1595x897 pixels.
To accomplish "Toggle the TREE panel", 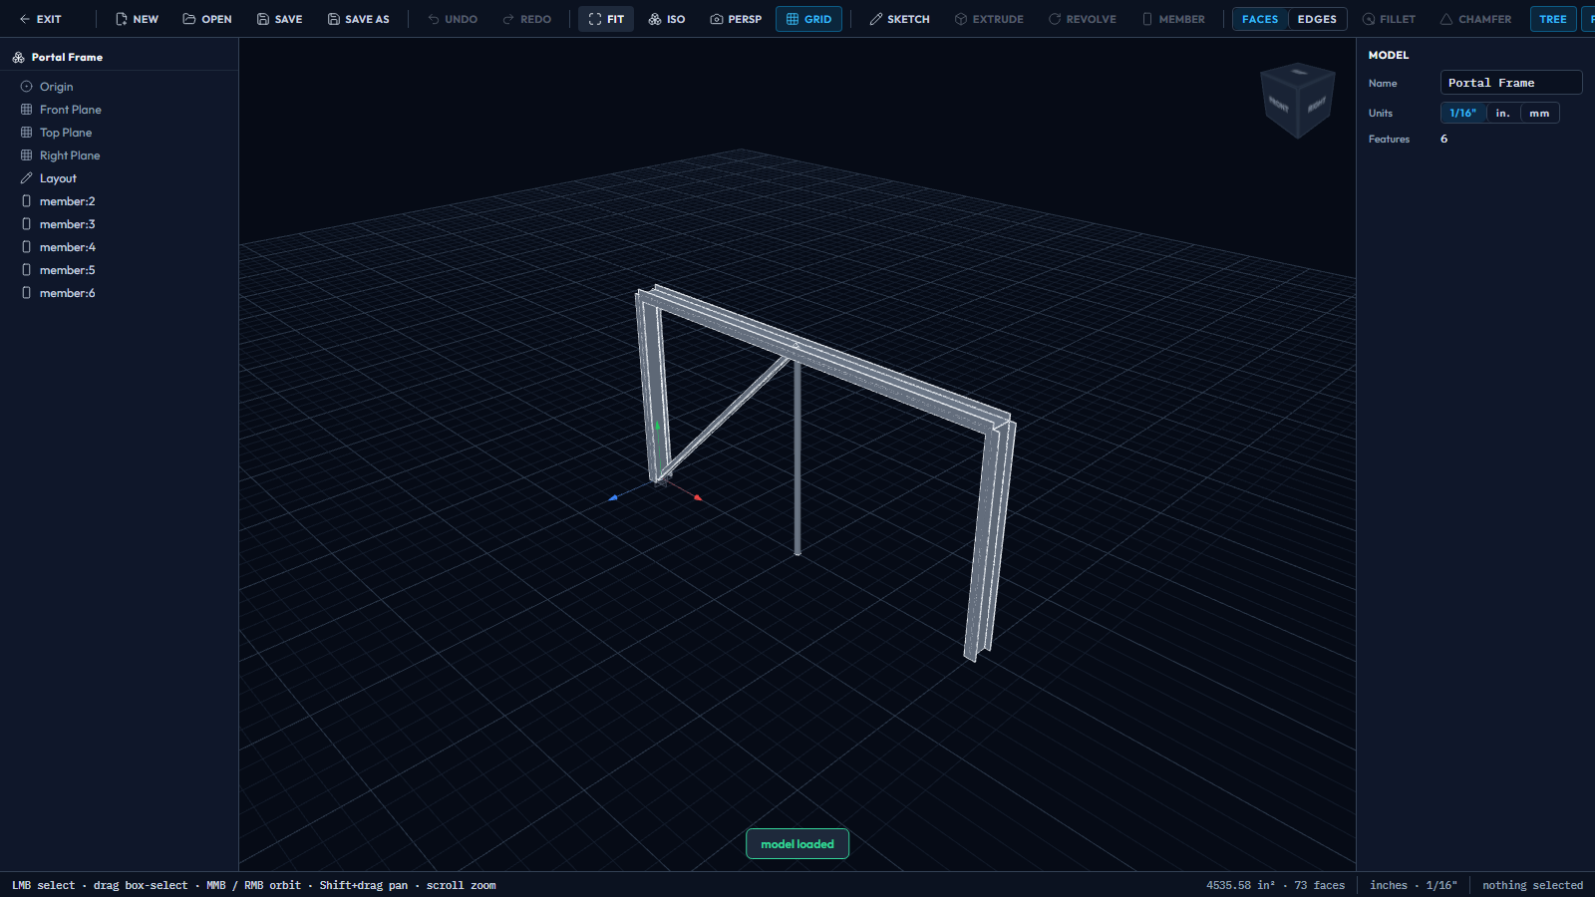I will click(1552, 19).
